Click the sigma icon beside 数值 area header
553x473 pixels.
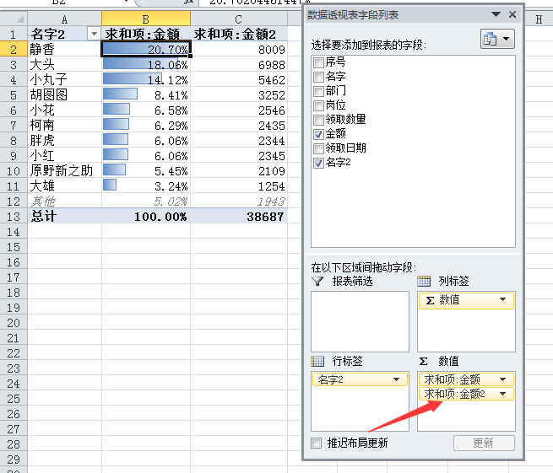click(x=423, y=361)
